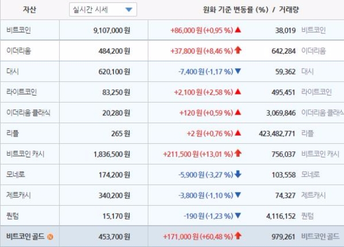344x247 pixels.
Task: Click the volume 423,482,771
Action: 277,134
